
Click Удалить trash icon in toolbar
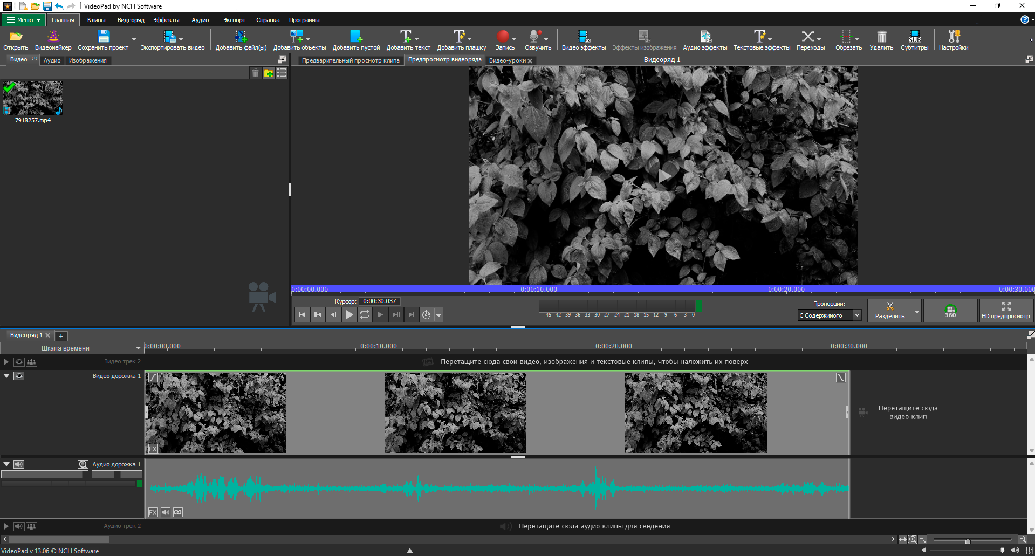[881, 40]
